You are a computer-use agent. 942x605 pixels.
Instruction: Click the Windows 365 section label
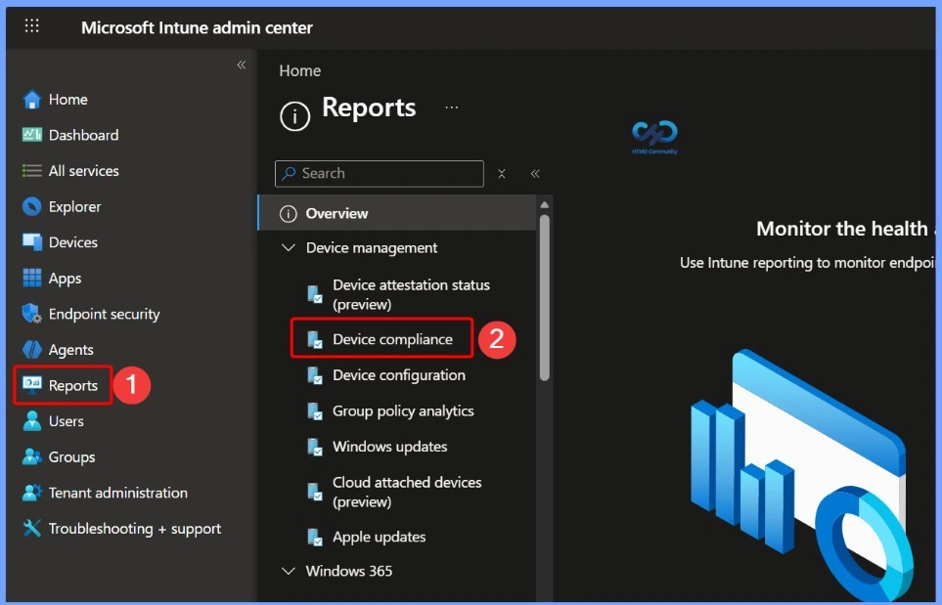(348, 571)
